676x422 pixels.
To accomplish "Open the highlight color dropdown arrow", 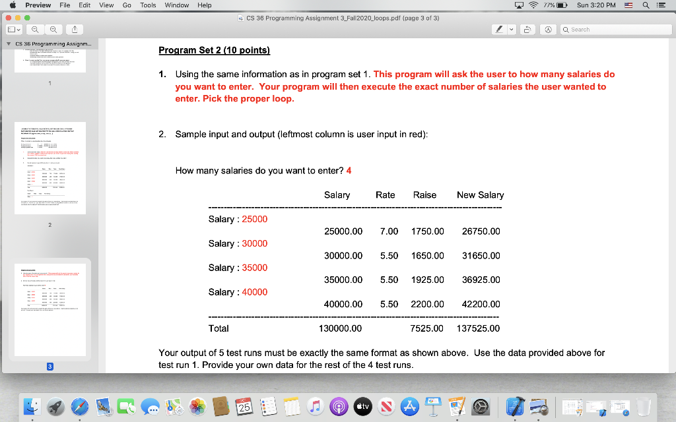I will tap(512, 29).
